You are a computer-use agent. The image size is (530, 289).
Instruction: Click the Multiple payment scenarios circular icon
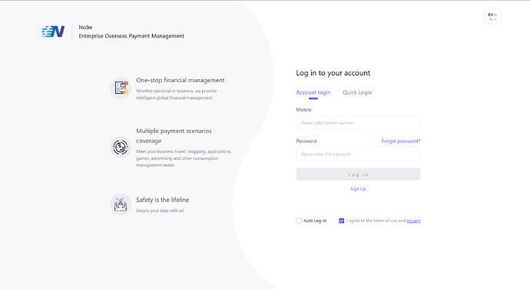click(x=121, y=148)
